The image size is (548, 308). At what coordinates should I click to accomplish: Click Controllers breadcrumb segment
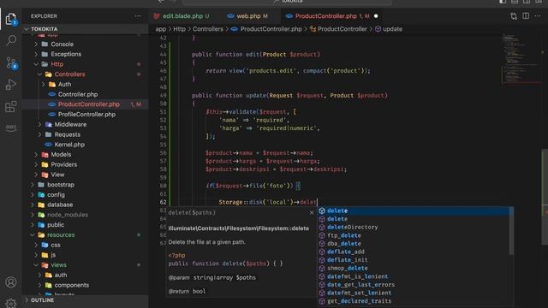pos(207,29)
